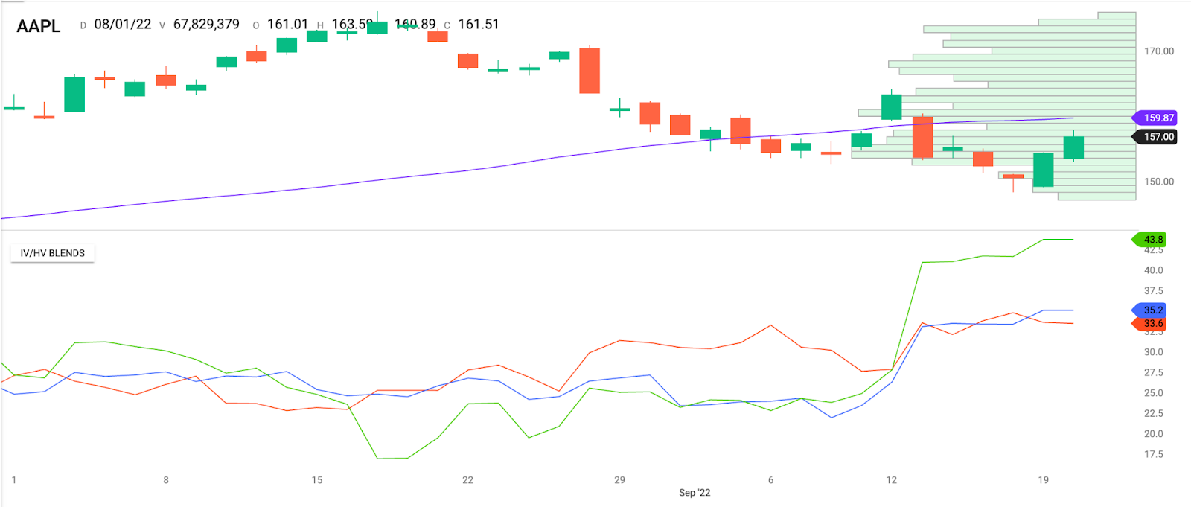Select the date value 08/01/22

point(123,25)
